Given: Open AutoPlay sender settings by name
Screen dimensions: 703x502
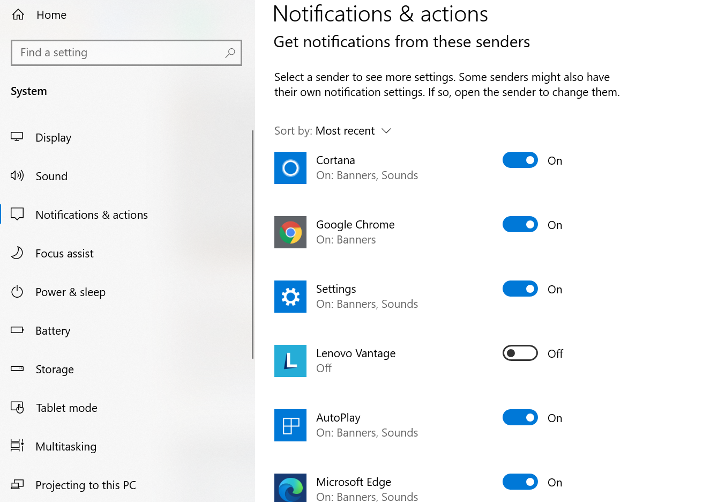Looking at the screenshot, I should coord(338,418).
